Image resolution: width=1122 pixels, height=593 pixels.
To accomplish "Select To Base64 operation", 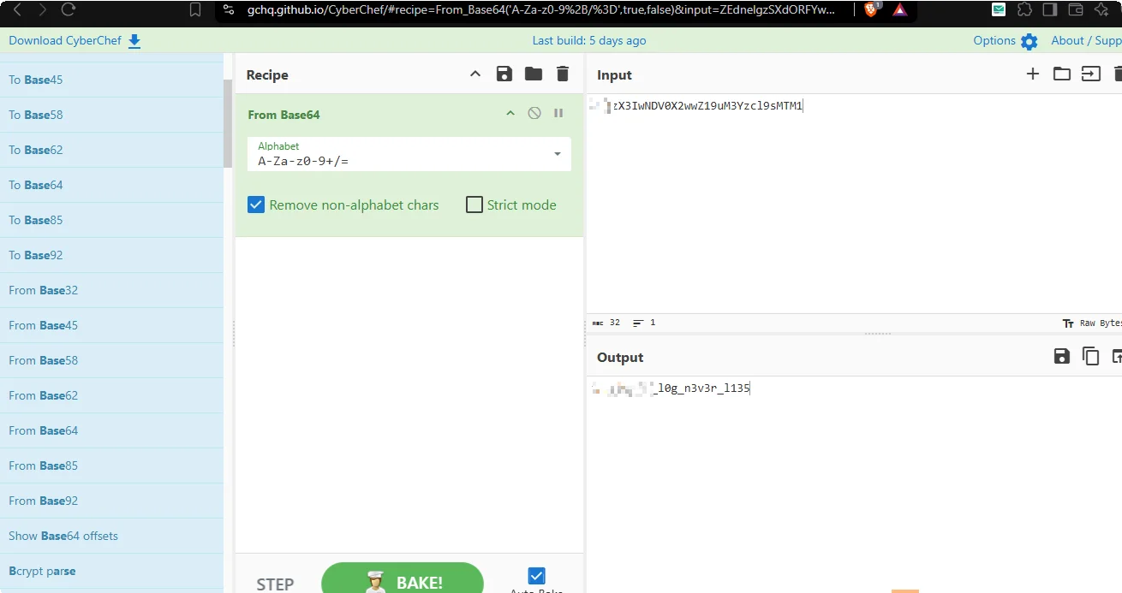I will point(111,185).
